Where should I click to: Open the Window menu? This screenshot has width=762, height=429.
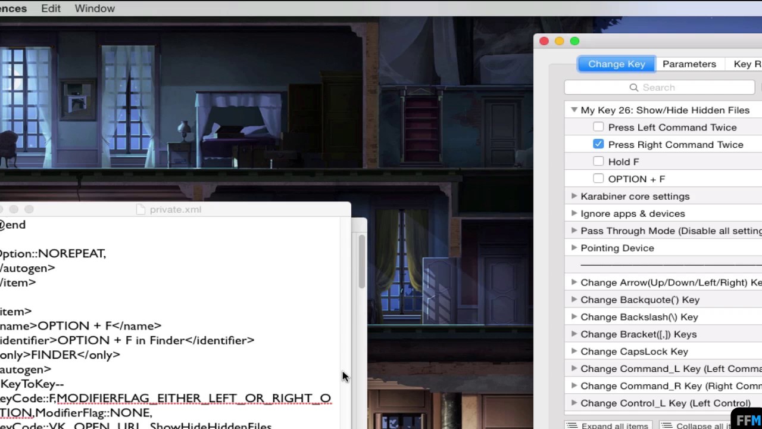click(x=95, y=8)
